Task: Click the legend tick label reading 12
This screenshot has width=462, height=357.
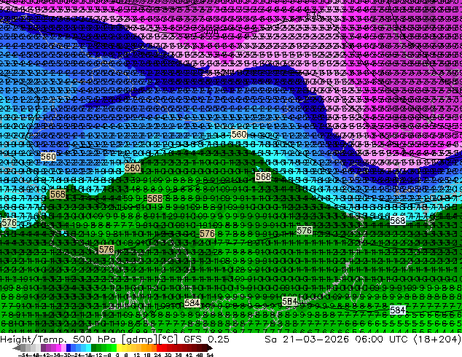Action: [x=137, y=356]
